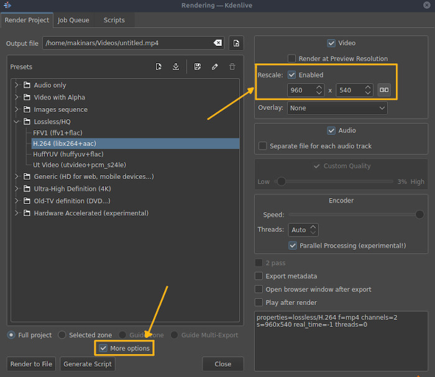The height and width of the screenshot is (377, 435).
Task: Clear the output file path
Action: pos(217,43)
